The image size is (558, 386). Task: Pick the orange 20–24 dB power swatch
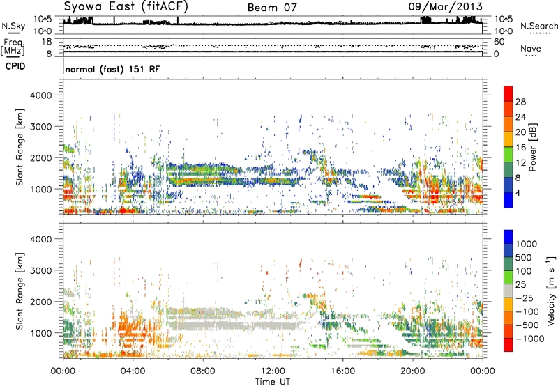[508, 125]
